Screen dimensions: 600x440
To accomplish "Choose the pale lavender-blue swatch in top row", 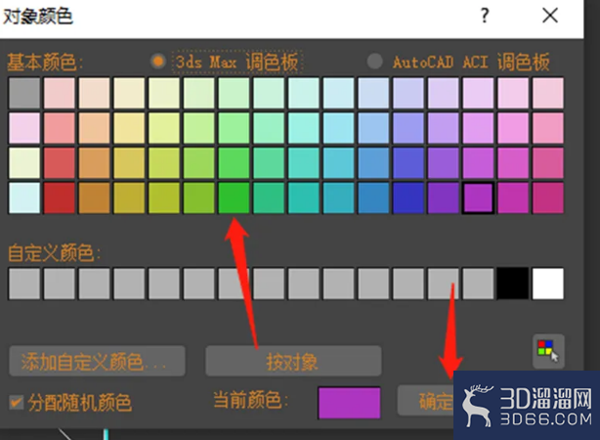I will click(408, 93).
